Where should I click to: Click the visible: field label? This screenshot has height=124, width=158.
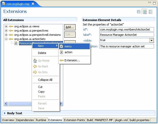[88, 41]
